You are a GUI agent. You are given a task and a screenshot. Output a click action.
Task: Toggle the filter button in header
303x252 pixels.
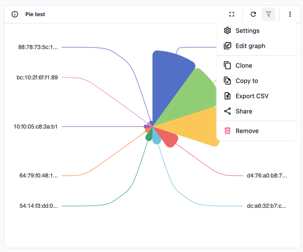coord(269,14)
